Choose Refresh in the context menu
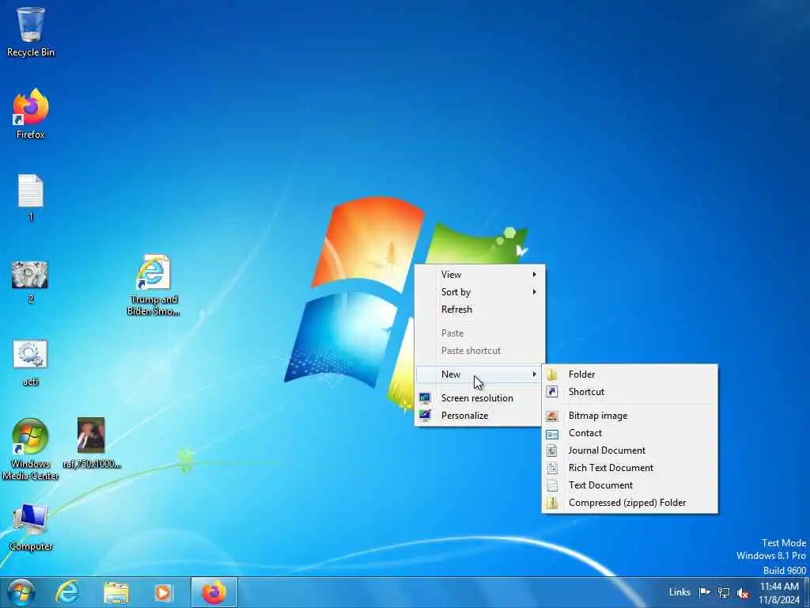The height and width of the screenshot is (608, 810). point(480,310)
